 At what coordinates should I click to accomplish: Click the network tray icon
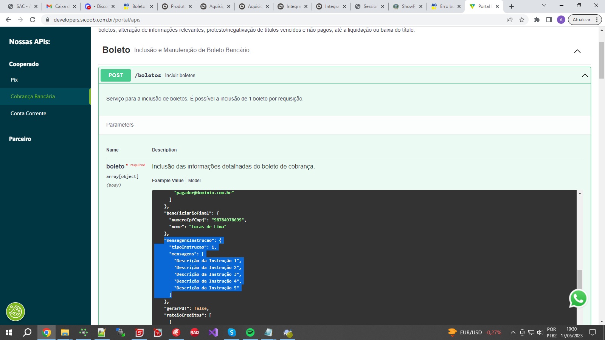pos(531,332)
